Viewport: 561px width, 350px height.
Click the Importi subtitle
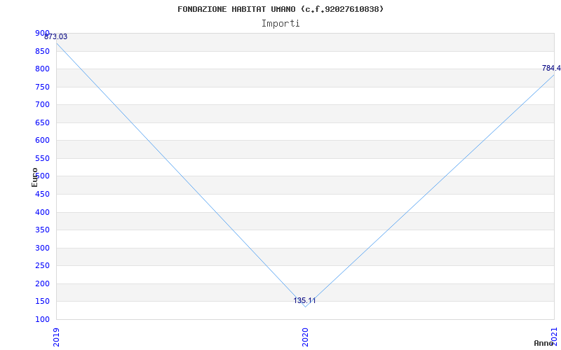coord(280,24)
